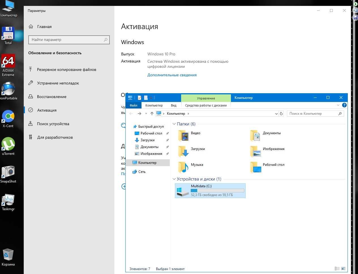Open the Вид ribbon tab
This screenshot has height=274, width=358.
point(173,105)
